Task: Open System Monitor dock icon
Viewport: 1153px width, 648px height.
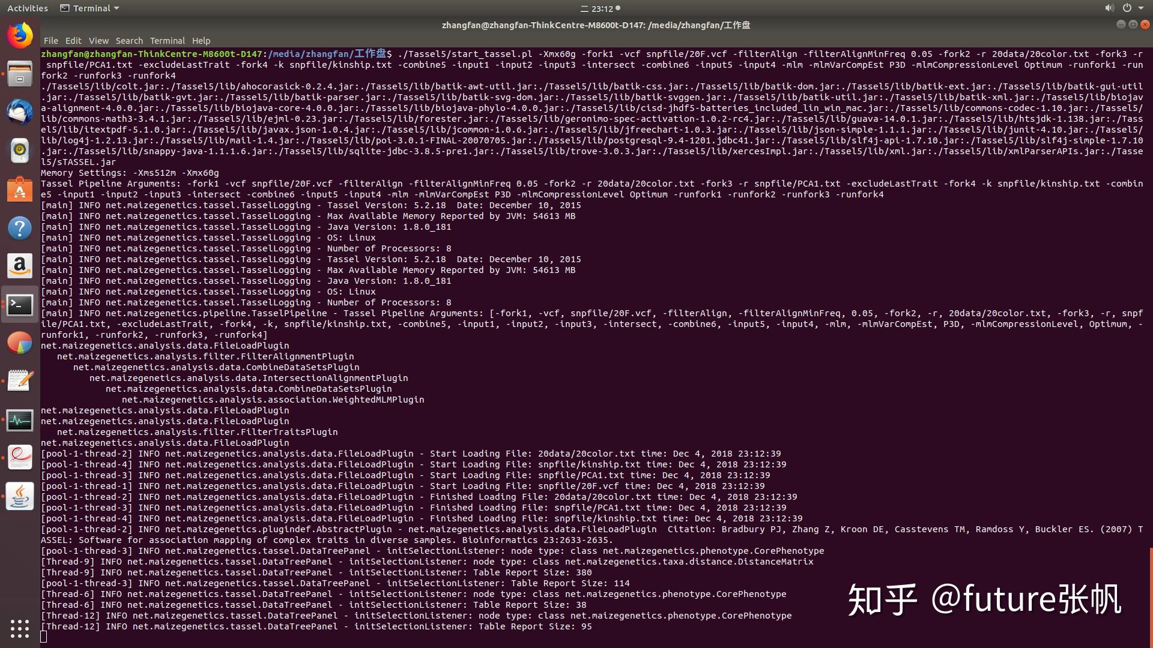Action: [x=20, y=420]
